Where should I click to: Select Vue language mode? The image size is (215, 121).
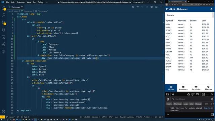[x=116, y=117]
